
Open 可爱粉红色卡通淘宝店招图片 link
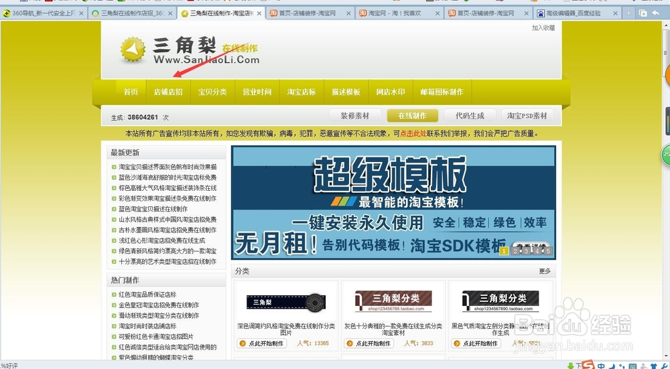point(155,337)
